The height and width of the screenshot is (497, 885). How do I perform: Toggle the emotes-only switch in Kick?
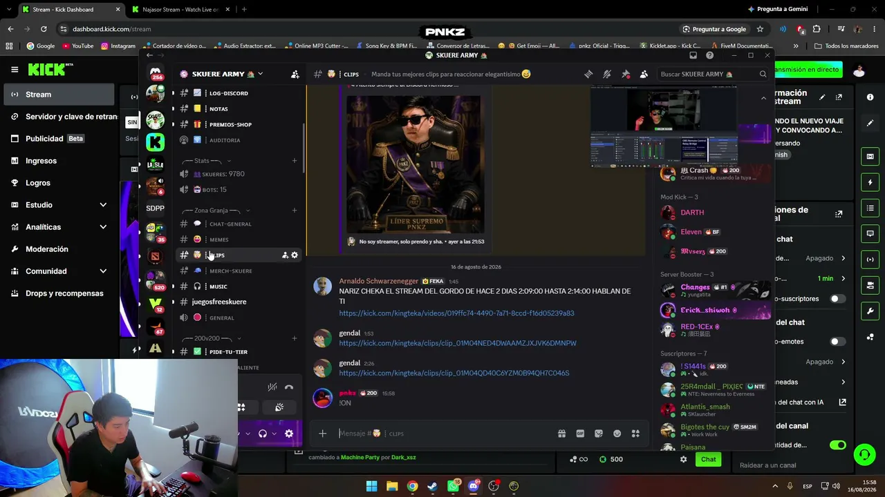pos(837,342)
